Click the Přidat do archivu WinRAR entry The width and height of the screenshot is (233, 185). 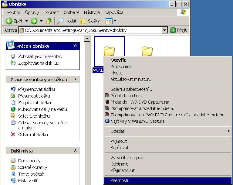click(128, 96)
